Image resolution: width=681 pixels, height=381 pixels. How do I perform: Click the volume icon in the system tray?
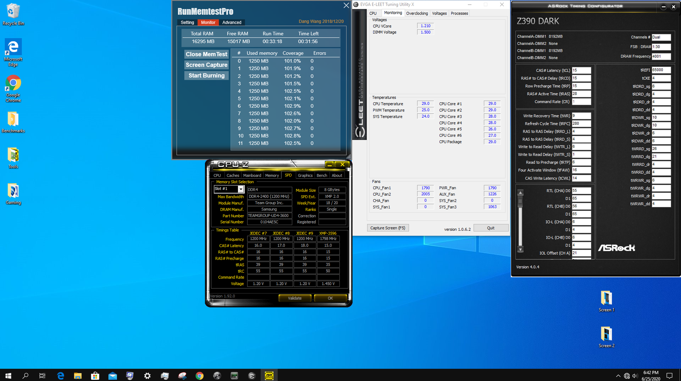[x=635, y=376]
